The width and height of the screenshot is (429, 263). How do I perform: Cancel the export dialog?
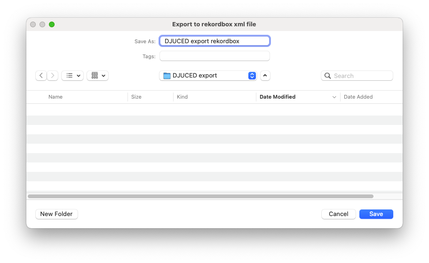pyautogui.click(x=338, y=214)
